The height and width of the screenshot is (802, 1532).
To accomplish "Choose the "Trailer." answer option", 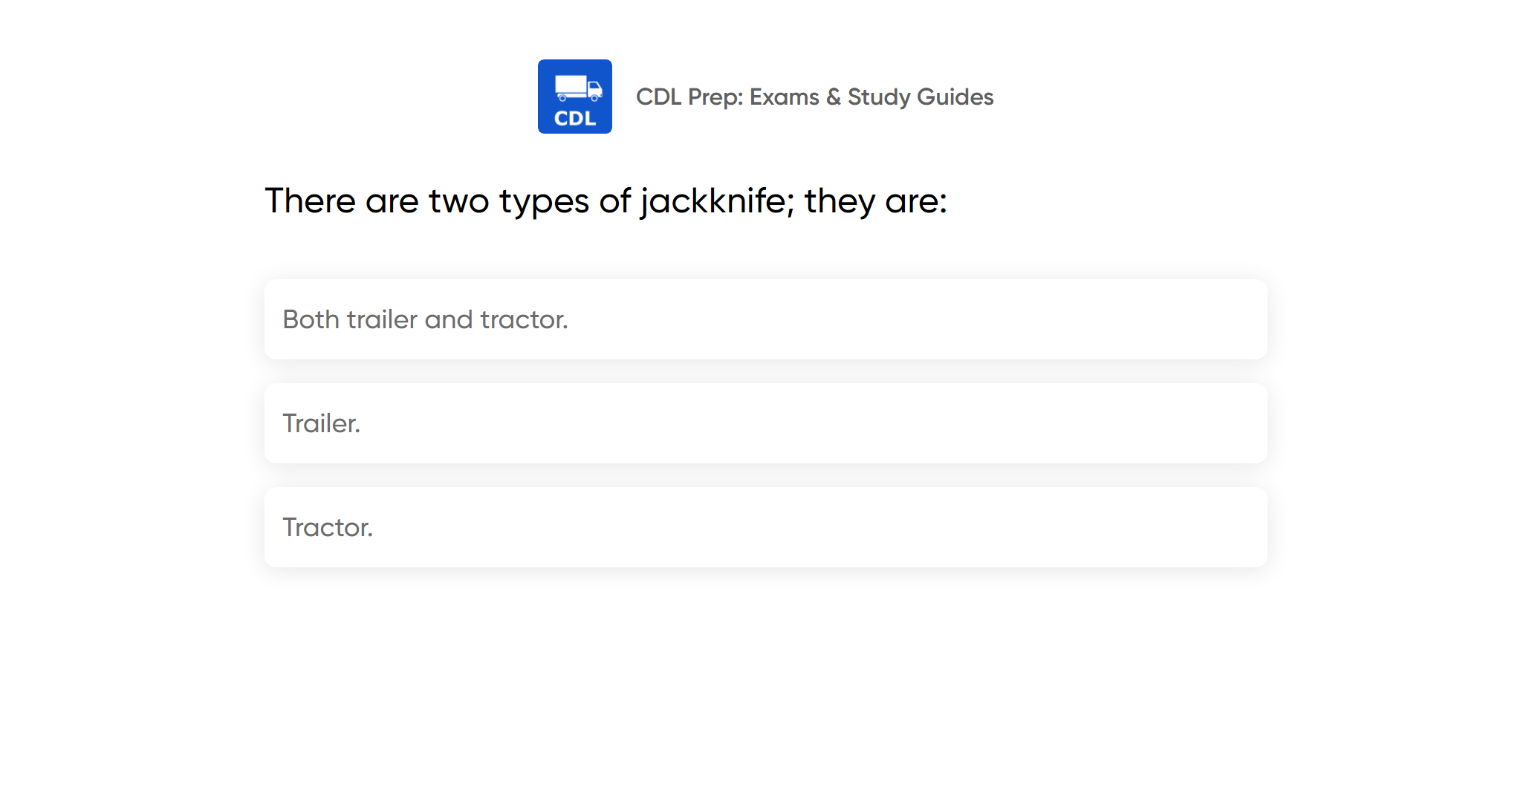I will [x=765, y=423].
